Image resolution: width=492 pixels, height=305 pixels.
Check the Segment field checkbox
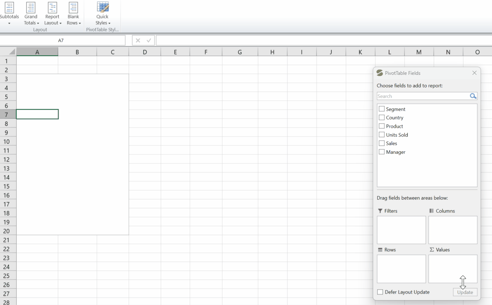click(382, 109)
